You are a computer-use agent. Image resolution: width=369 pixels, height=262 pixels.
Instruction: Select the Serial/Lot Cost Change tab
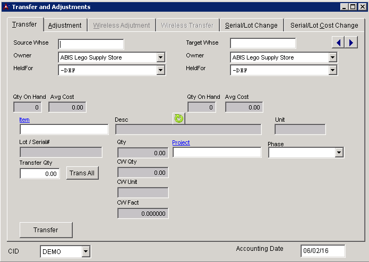click(x=324, y=25)
